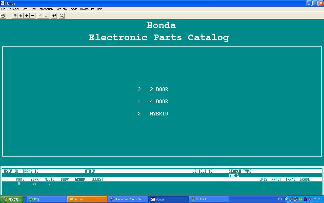Open the Image menu
This screenshot has width=324, height=203.
[x=73, y=9]
